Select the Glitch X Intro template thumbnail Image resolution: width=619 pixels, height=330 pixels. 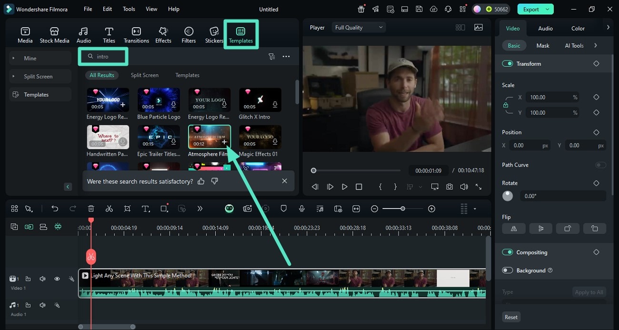[260, 100]
